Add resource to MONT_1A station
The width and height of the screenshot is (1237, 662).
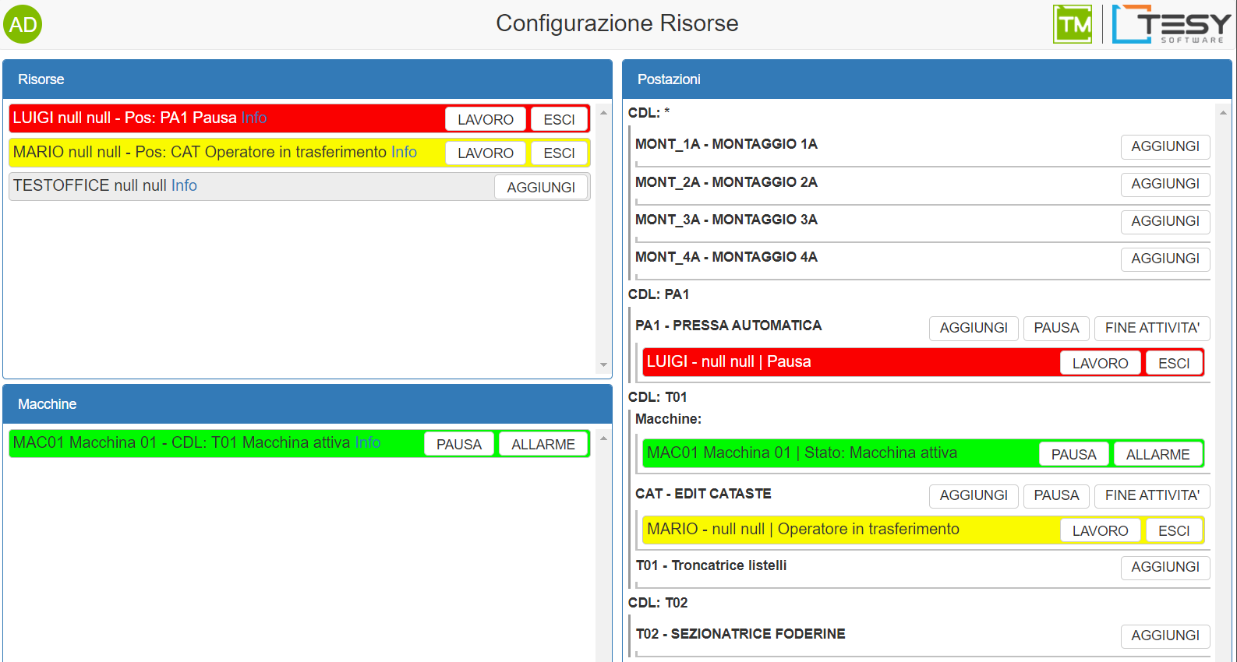[1165, 146]
